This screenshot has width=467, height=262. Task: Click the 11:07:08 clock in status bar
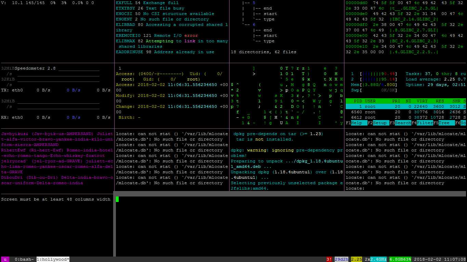click(455, 259)
